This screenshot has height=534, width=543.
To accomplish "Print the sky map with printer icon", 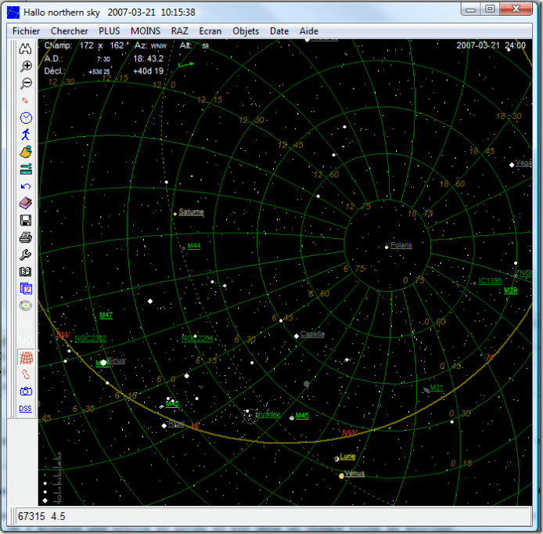I will 26,237.
